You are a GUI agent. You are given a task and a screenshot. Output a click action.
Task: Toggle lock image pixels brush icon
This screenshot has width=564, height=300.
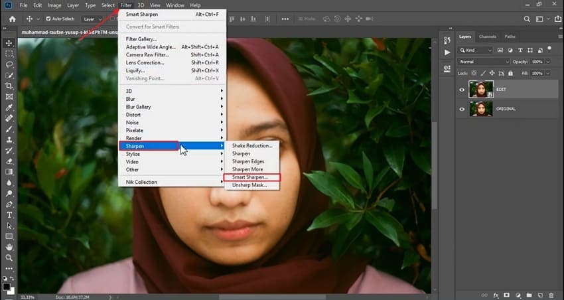coord(483,73)
